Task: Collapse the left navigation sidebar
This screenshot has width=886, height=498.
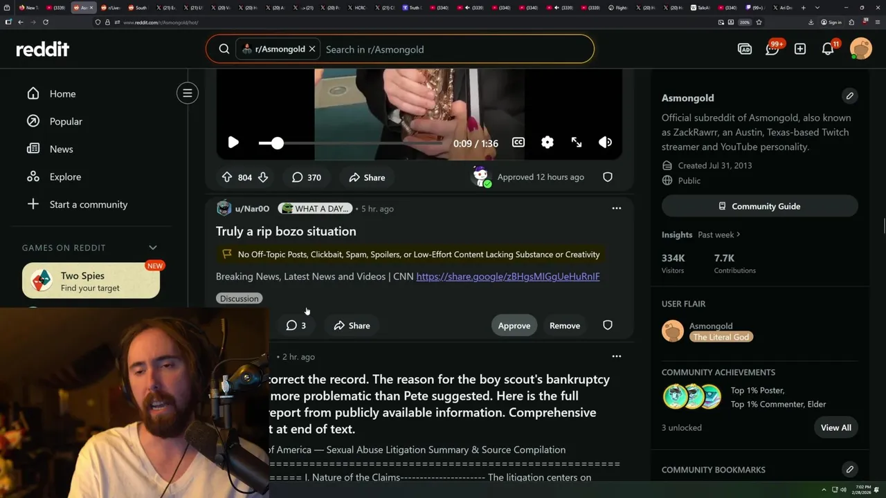Action: [188, 93]
